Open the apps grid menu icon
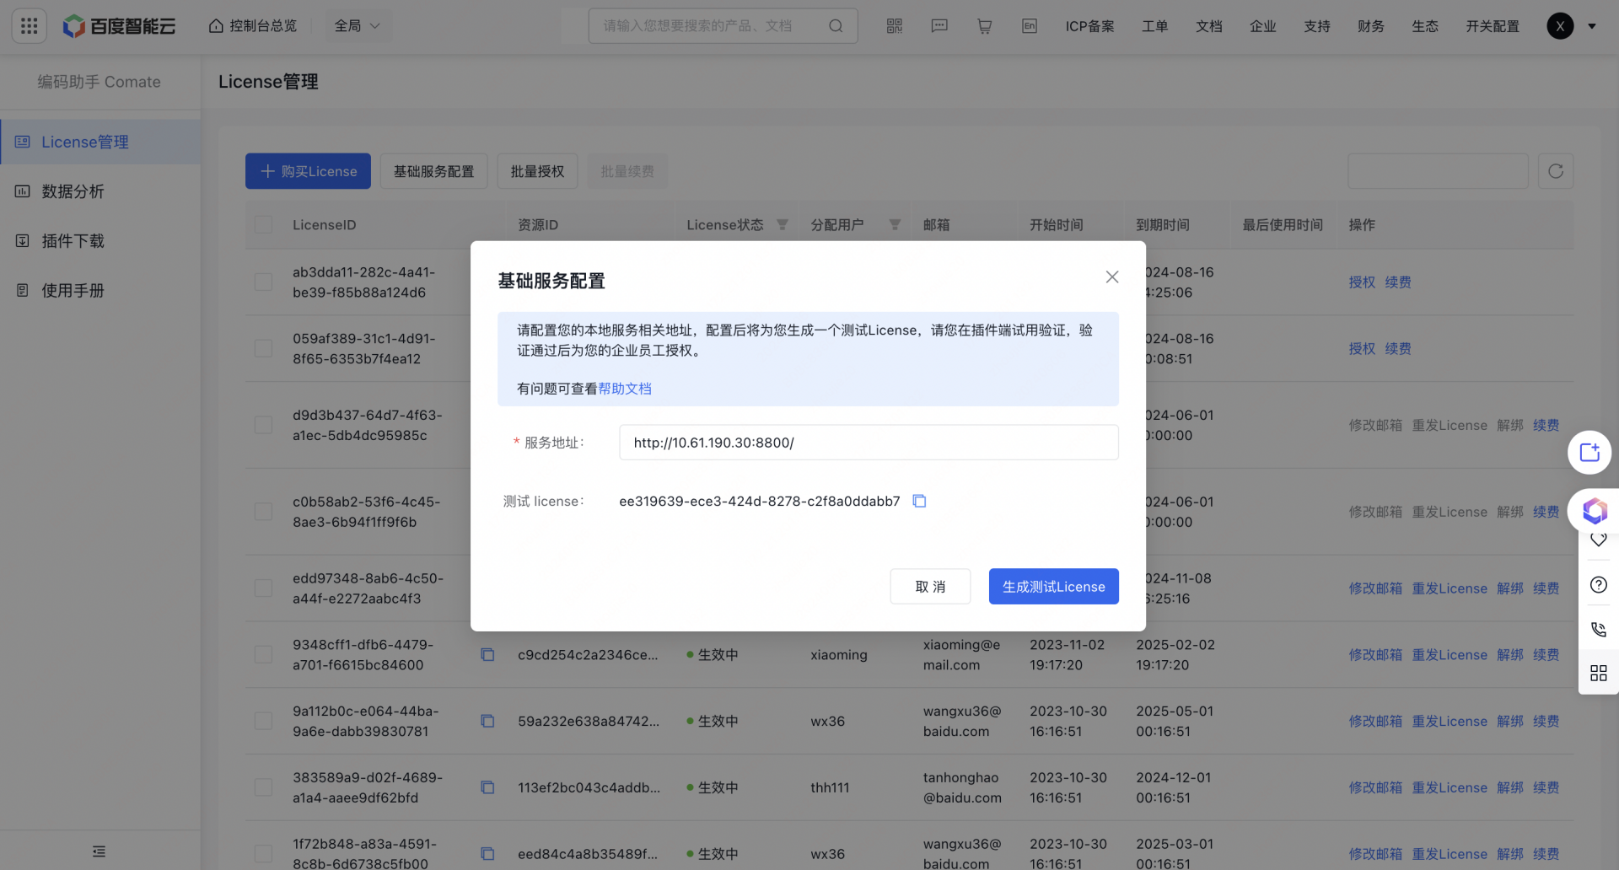Screen dimensions: 1619x870 click(29, 26)
